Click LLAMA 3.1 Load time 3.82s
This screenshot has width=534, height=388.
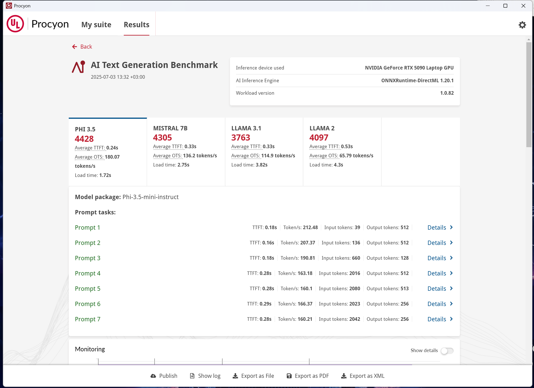click(249, 165)
